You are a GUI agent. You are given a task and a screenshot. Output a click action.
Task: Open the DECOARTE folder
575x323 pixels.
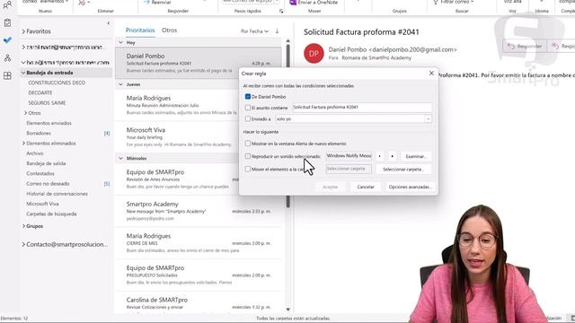pyautogui.click(x=40, y=93)
